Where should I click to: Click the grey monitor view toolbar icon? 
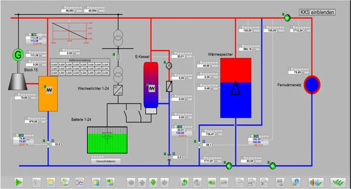click(280, 182)
